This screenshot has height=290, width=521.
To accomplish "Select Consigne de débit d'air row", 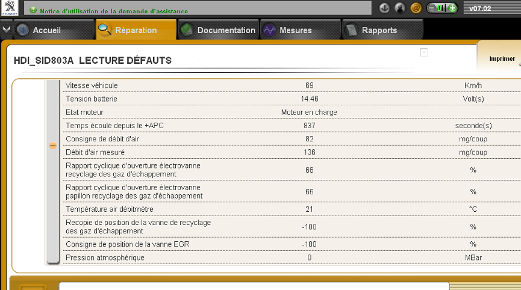I will [x=102, y=139].
